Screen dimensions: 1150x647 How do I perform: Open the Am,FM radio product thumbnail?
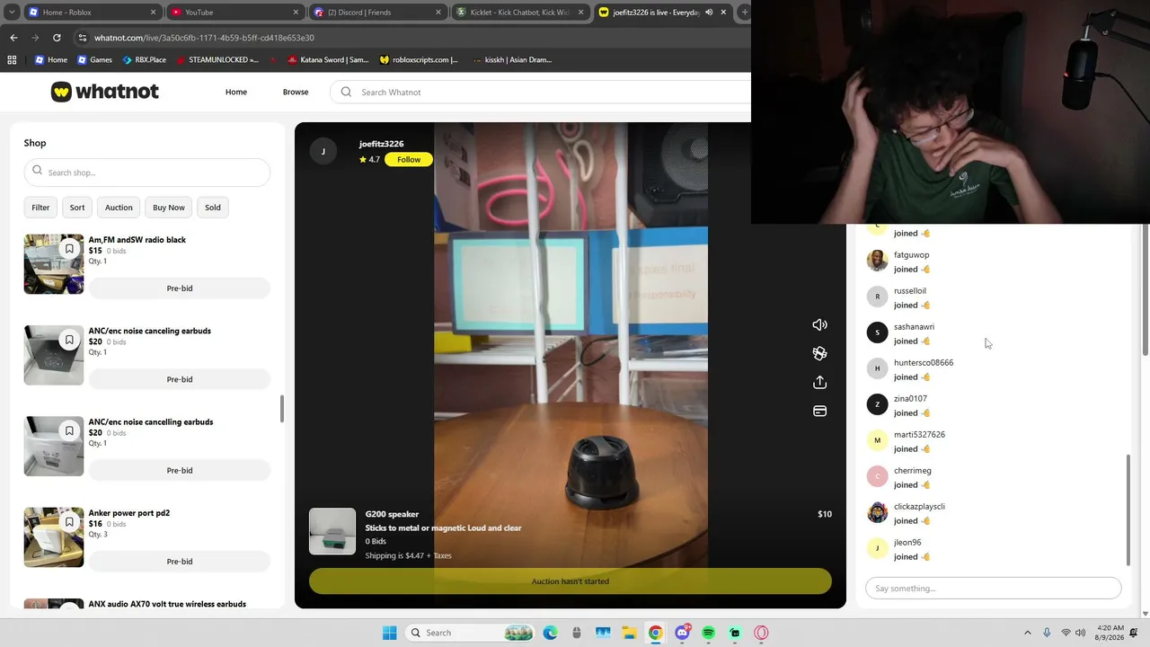54,264
